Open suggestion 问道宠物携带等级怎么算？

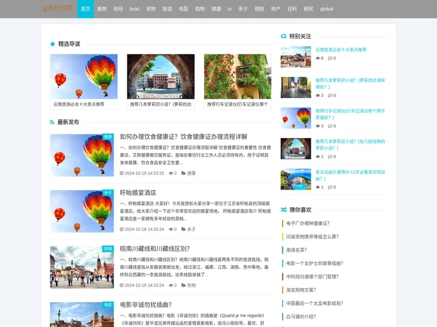(x=313, y=237)
